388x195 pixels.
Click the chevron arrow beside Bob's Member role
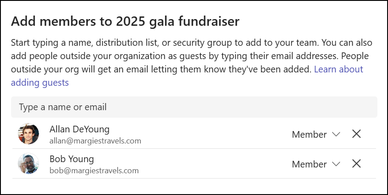click(336, 164)
